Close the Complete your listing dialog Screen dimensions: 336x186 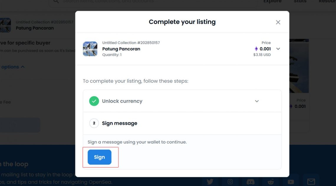(x=278, y=22)
